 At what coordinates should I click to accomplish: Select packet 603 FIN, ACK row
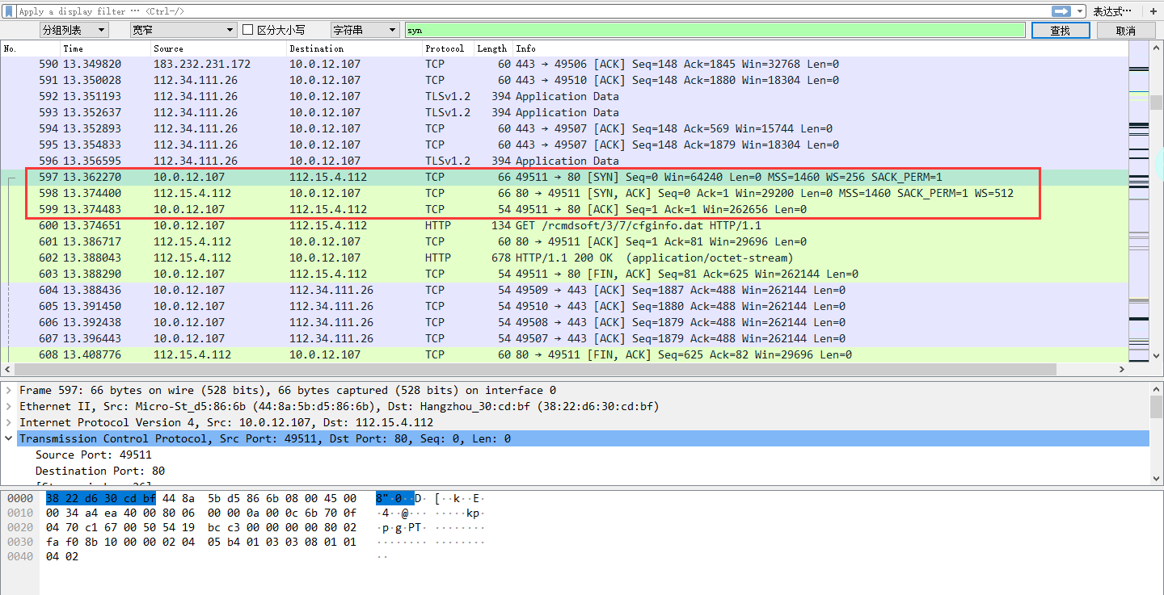[564, 274]
